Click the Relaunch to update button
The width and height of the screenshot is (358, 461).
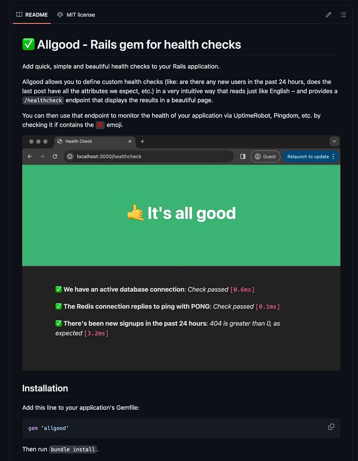308,156
